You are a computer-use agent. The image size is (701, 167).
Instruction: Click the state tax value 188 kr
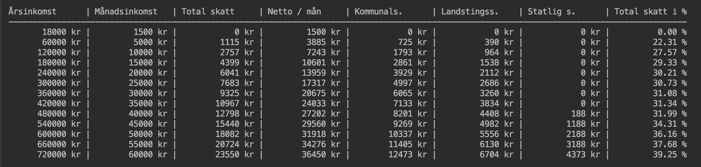point(586,114)
